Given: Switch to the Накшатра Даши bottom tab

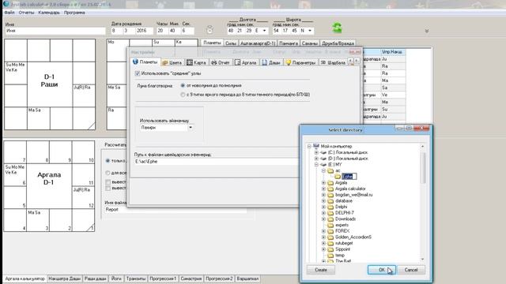Looking at the screenshot, I should coord(64,278).
